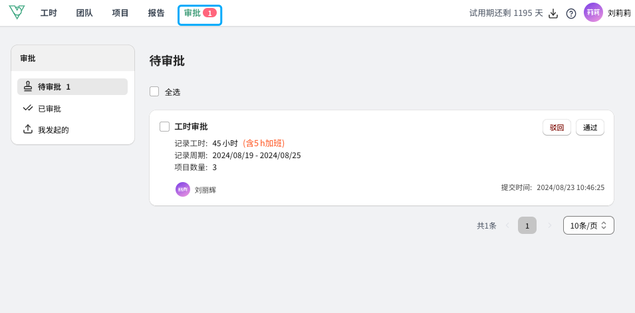Switch to the 工时 tab
Image resolution: width=635 pixels, height=313 pixels.
coord(49,13)
